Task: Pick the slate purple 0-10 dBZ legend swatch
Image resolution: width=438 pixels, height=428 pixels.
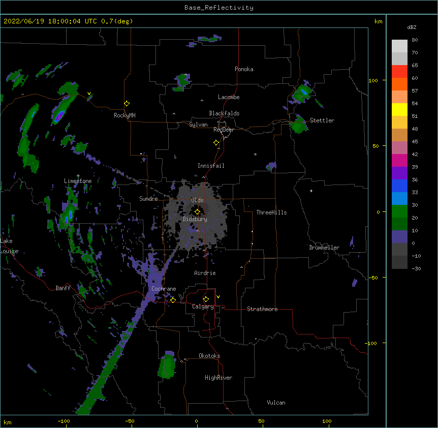Action: (x=399, y=237)
